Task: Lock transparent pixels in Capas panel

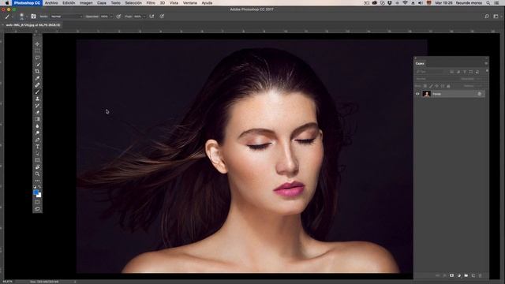Action: coord(425,86)
